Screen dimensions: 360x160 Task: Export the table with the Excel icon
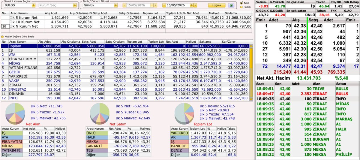(231, 5)
